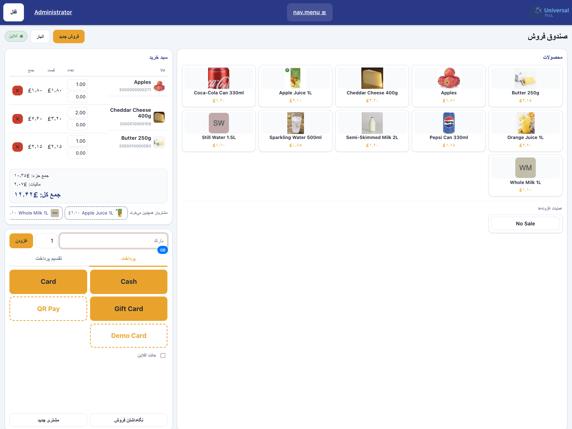Image resolution: width=572 pixels, height=429 pixels.
Task: Add Coca-Cola Can 330ml product tile
Action: point(219,86)
